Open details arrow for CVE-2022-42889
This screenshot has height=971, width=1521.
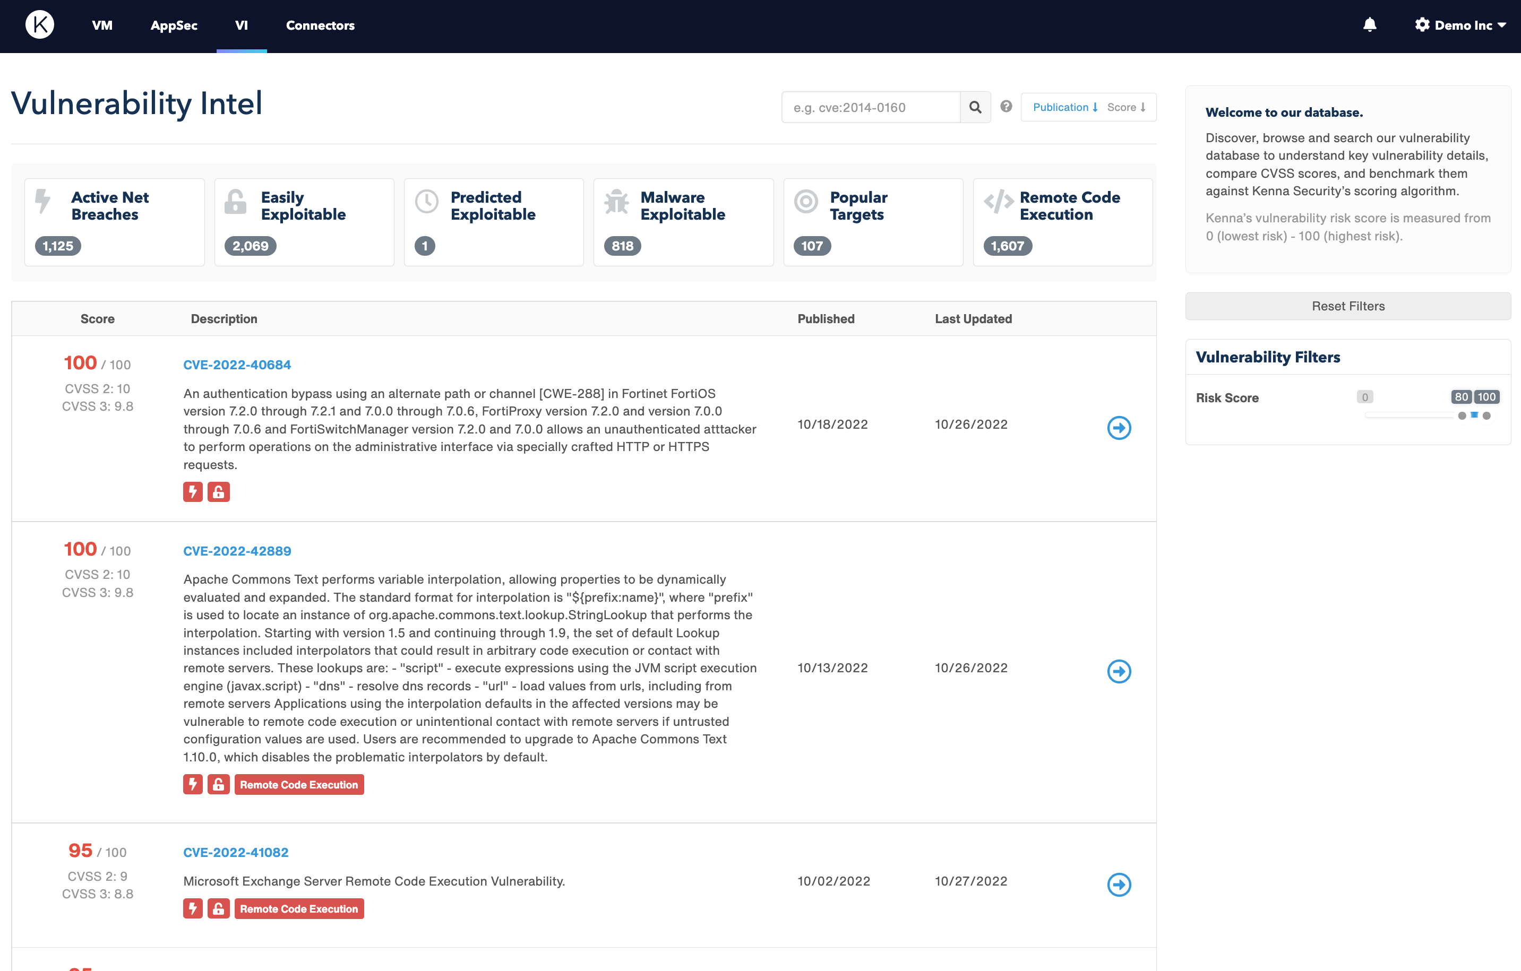1119,671
